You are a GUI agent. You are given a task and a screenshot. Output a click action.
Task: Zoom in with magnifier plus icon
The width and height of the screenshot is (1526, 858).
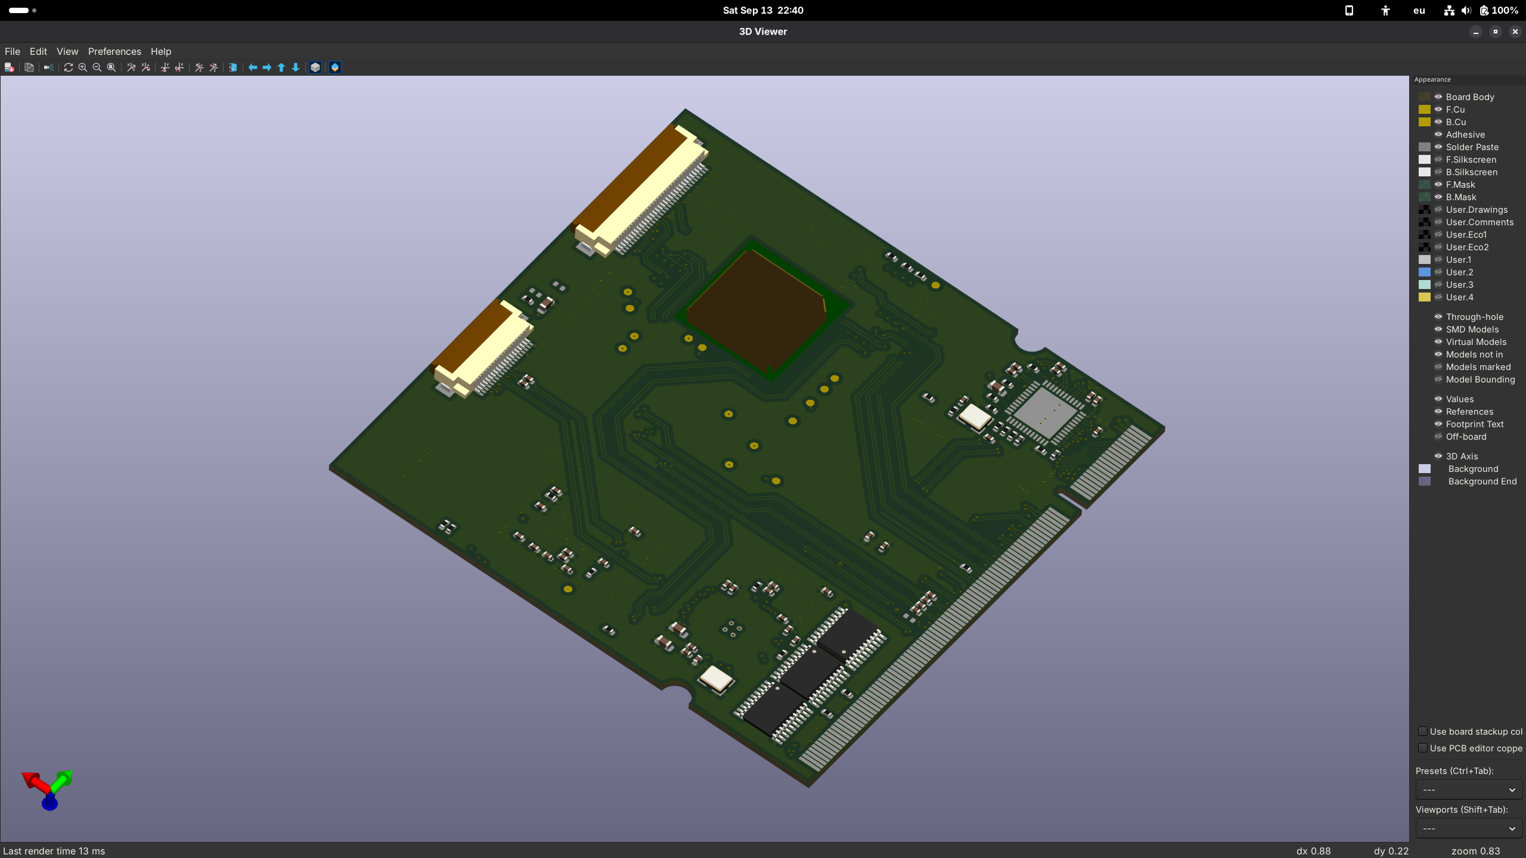tap(83, 67)
